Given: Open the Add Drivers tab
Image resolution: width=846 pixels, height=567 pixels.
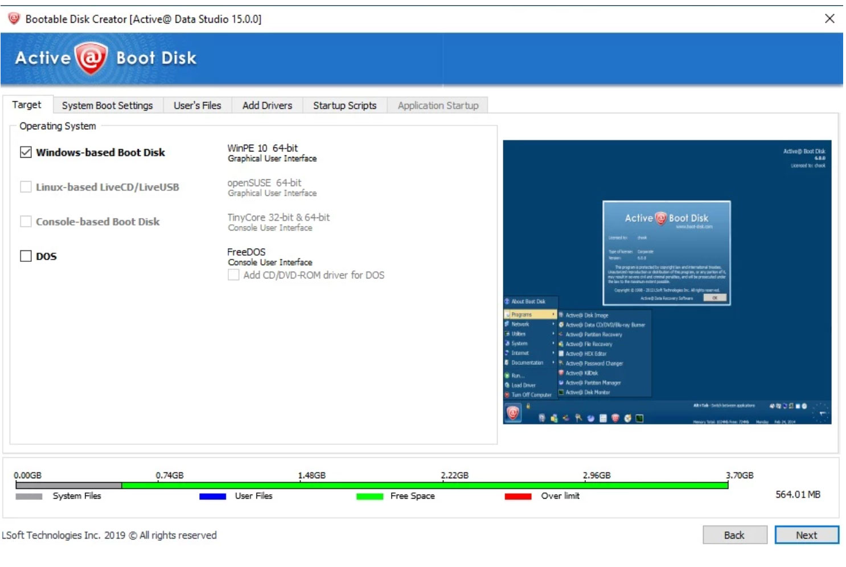Looking at the screenshot, I should tap(268, 105).
